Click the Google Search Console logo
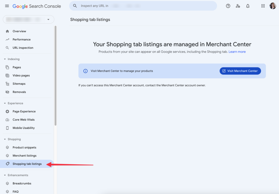Screen dimensions: 279x194 [x=37, y=6]
